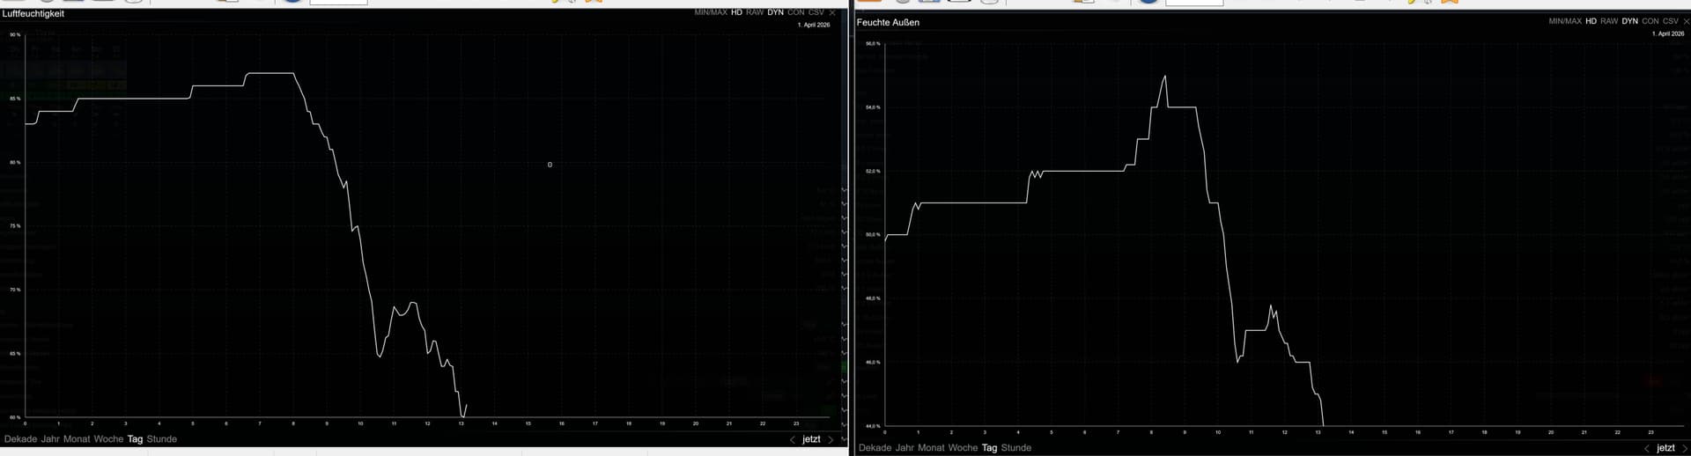Viewport: 1691px width, 456px height.
Task: Show Dekade range in Luftfeuchtigkeit chart
Action: pyautogui.click(x=20, y=439)
